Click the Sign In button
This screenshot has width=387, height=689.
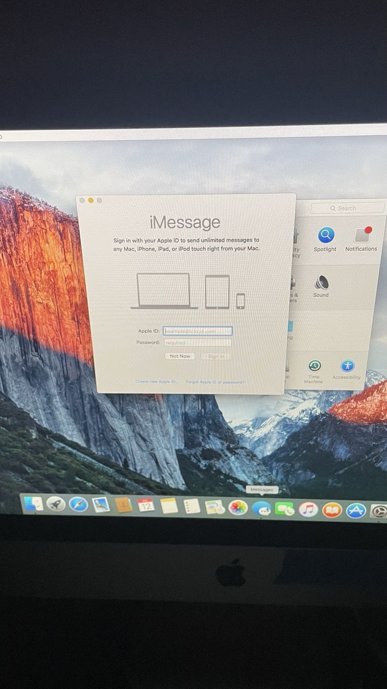click(216, 357)
